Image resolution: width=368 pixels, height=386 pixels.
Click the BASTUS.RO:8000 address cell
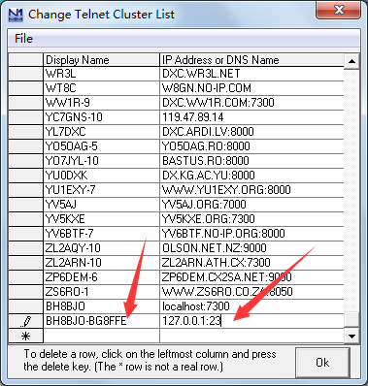[x=251, y=161]
